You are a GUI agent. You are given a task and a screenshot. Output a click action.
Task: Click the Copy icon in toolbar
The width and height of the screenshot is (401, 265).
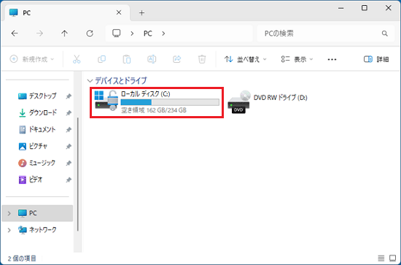101,59
